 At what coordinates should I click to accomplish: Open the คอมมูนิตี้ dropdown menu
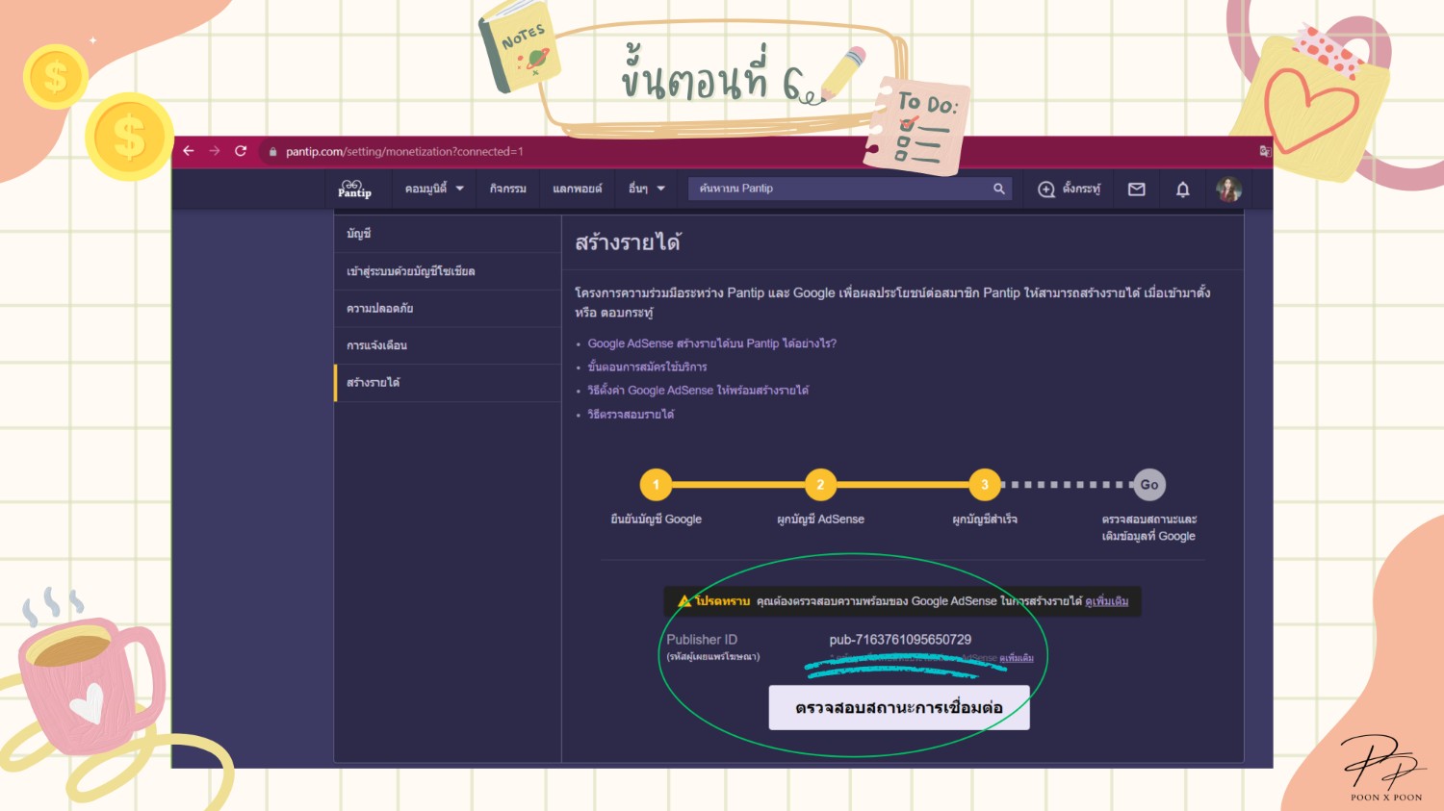(x=434, y=189)
